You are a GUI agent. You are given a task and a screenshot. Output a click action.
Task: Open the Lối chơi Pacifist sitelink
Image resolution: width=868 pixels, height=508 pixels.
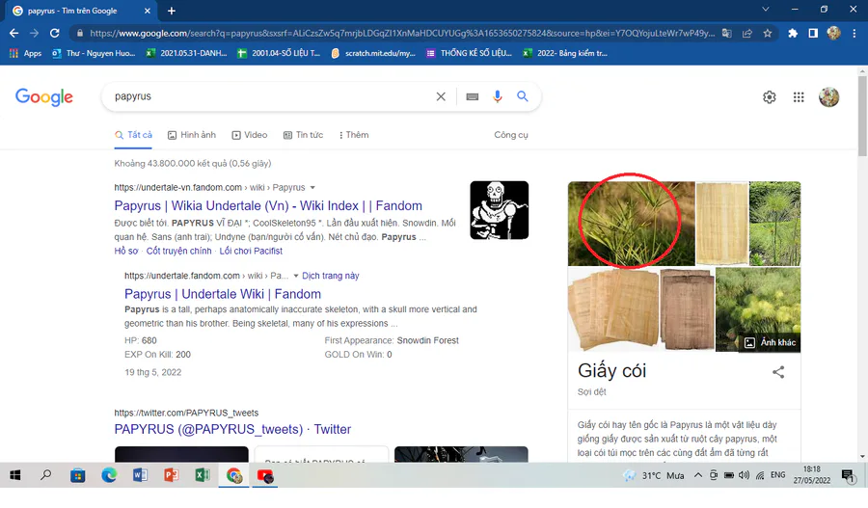(x=251, y=252)
